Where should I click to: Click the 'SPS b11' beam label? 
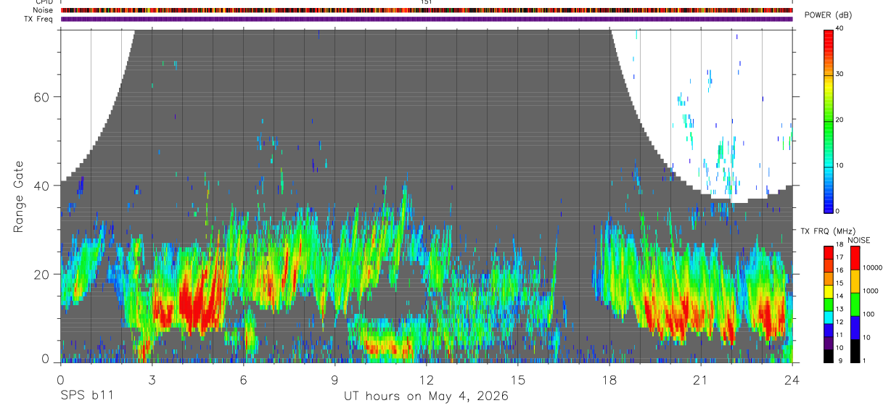click(x=86, y=396)
